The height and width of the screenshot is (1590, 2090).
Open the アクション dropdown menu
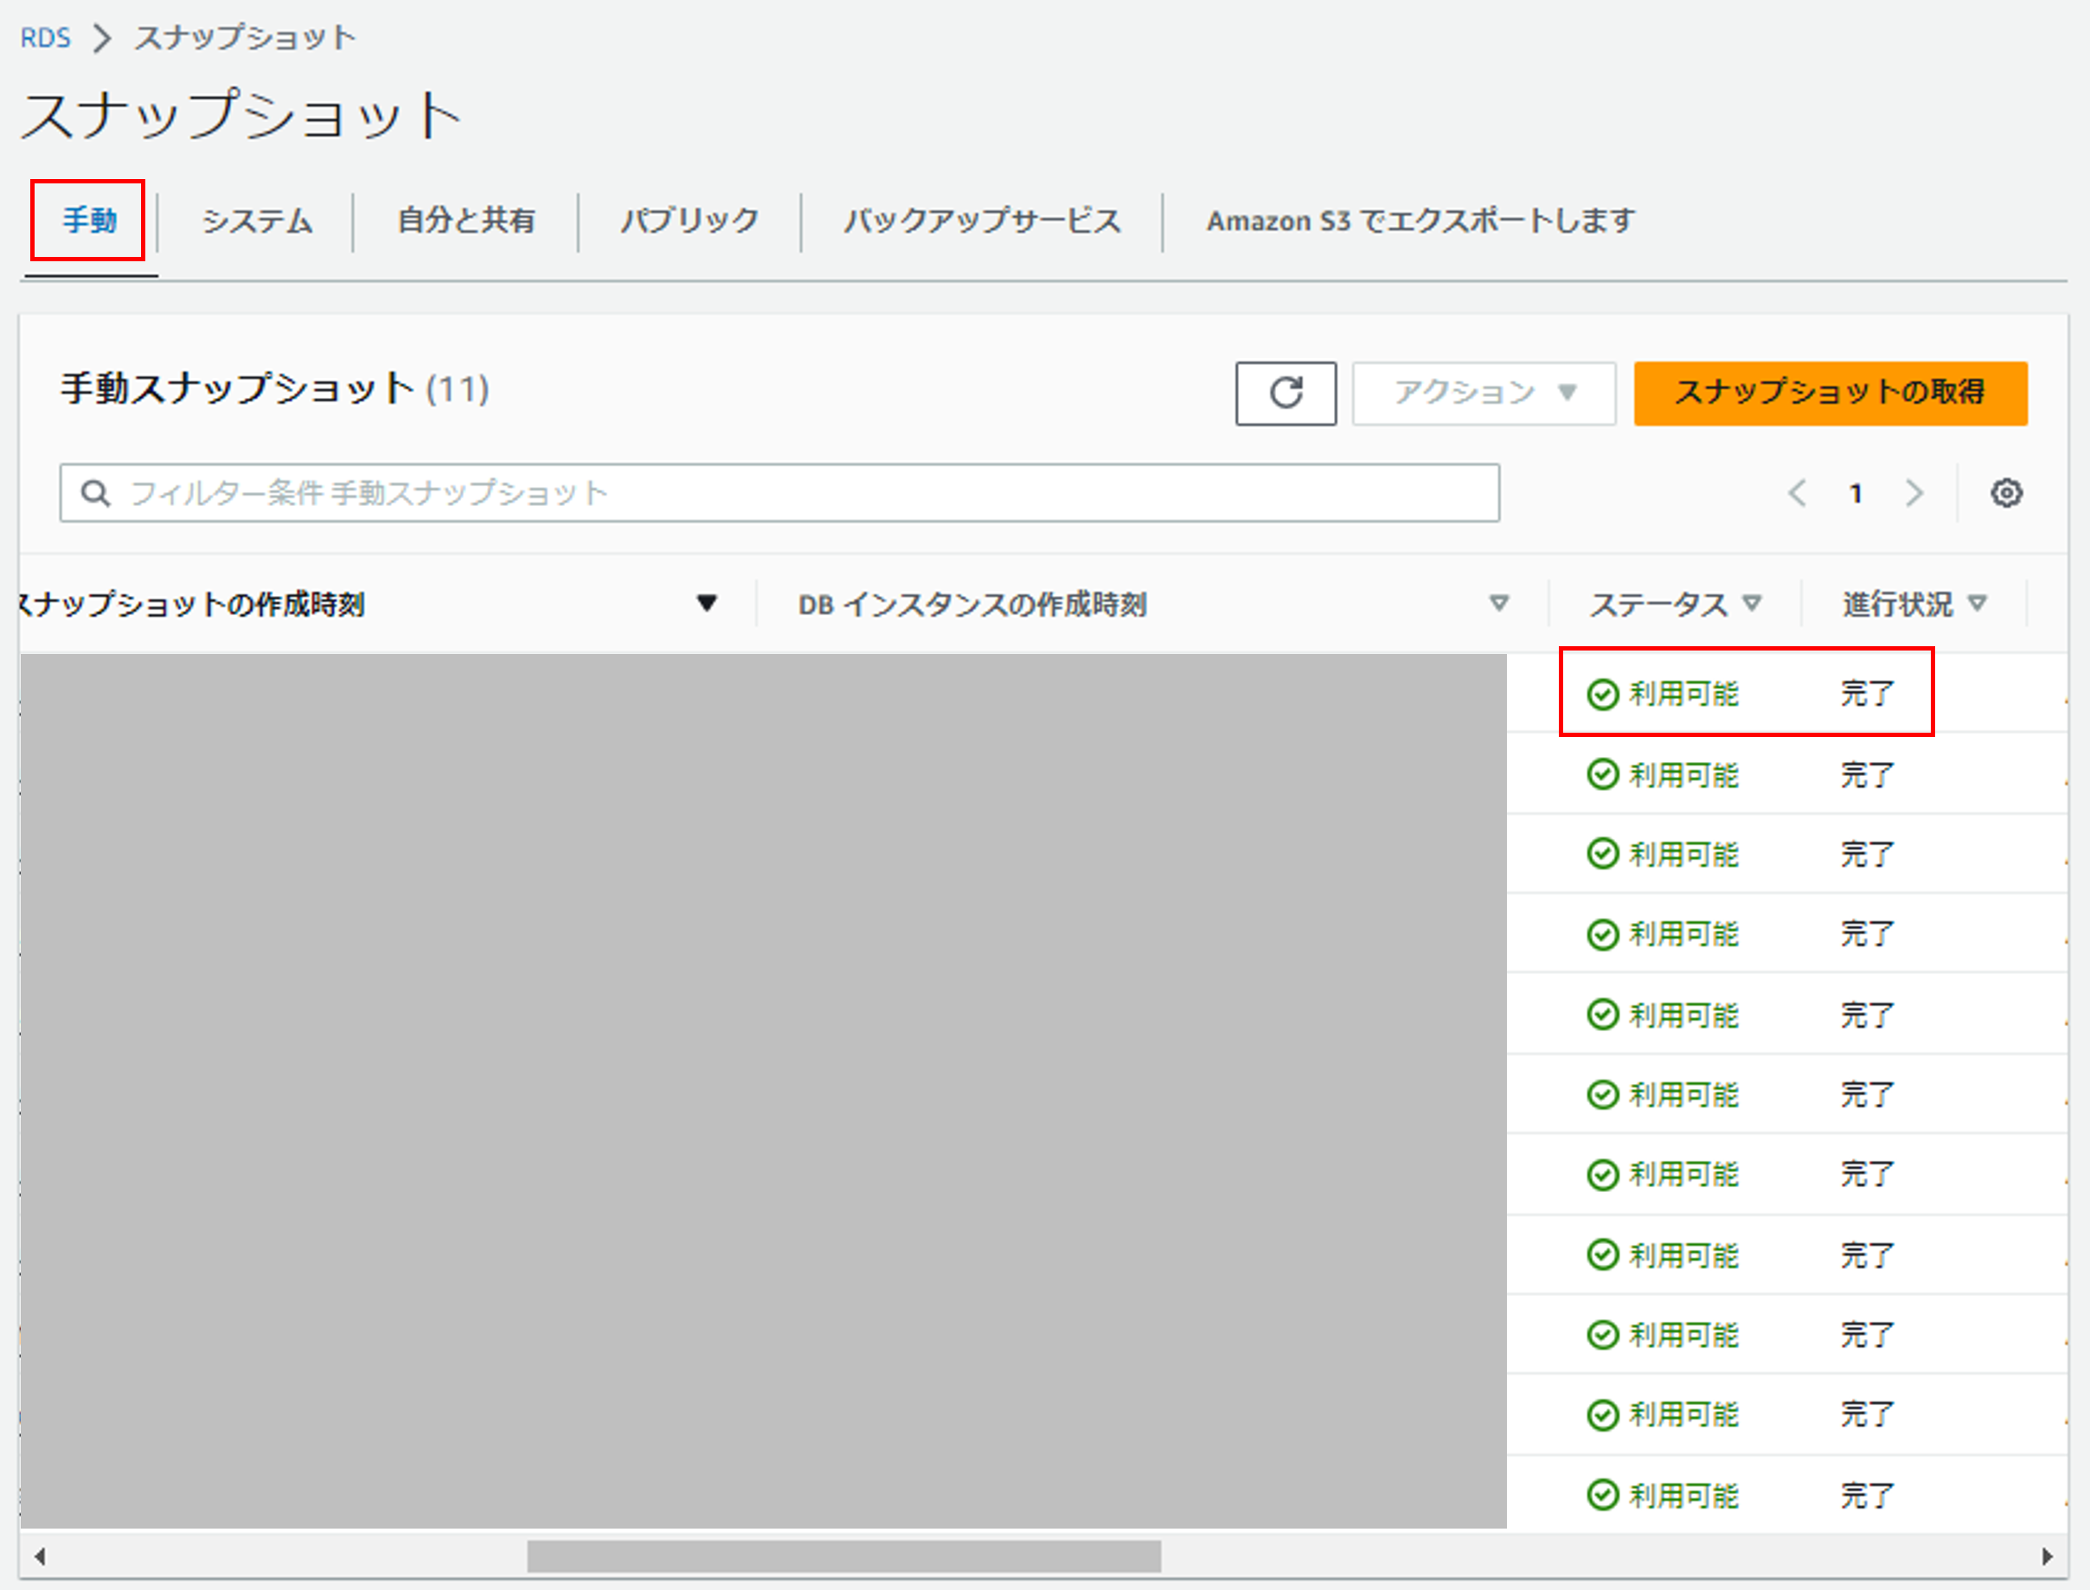(1483, 393)
